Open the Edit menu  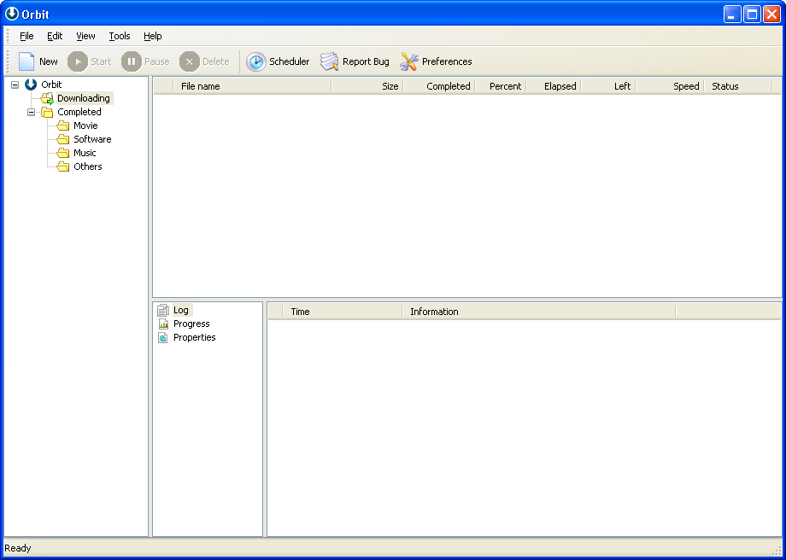55,36
